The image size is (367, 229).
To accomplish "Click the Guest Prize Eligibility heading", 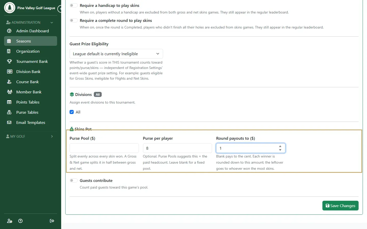I will tap(89, 44).
